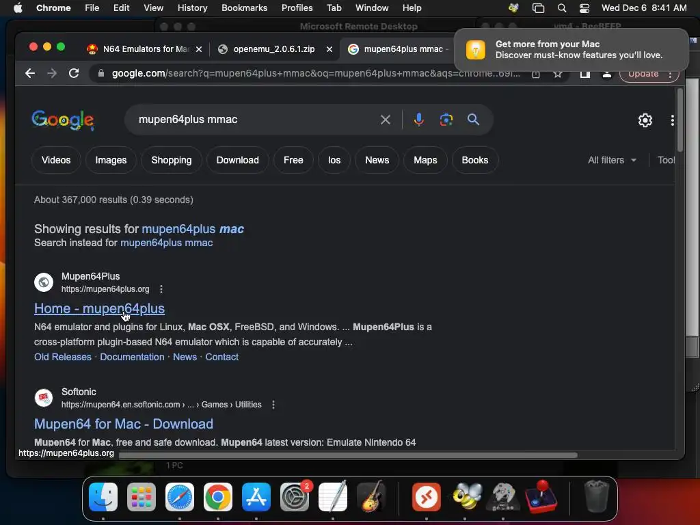Screen dimensions: 700x525
Task: Open the Documentation sitelink
Action: point(132,357)
